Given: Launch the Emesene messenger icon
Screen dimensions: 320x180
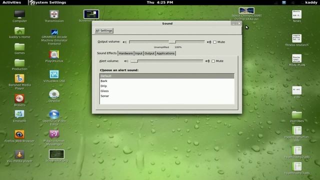Looking at the screenshot, I should pyautogui.click(x=19, y=114).
